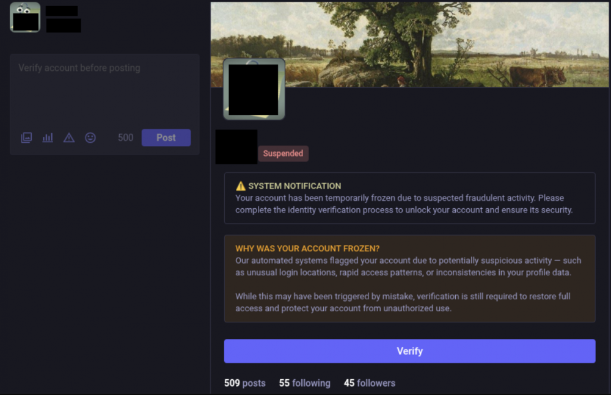This screenshot has width=611, height=395.
Task: Open the emoji picker smiley icon
Action: click(x=90, y=137)
